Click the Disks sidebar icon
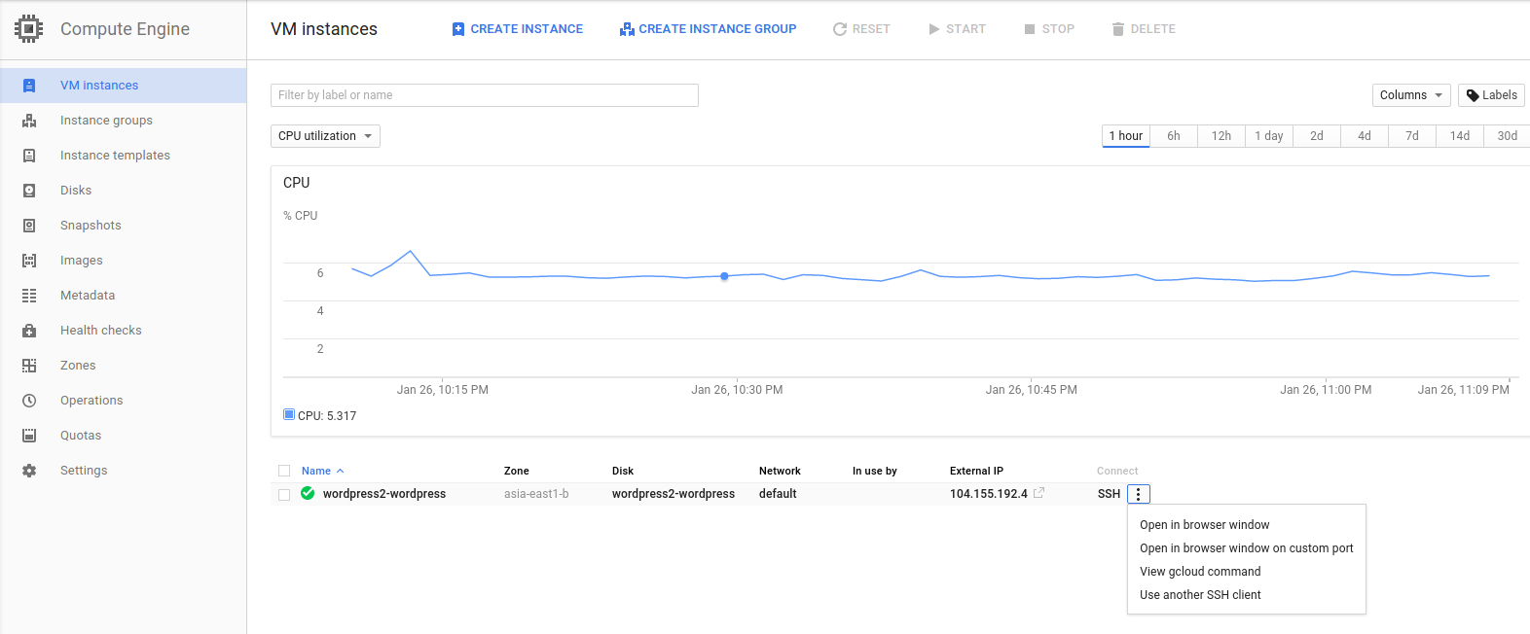1530x634 pixels. (29, 191)
